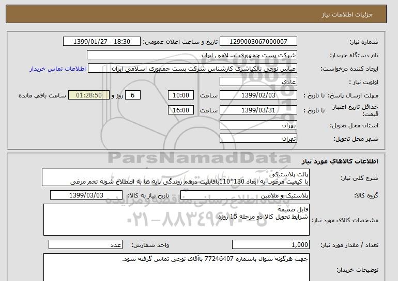The width and height of the screenshot is (398, 281).
Task: Click the label حداقل تاریخ اعتبار قیمت
Action: click(356, 110)
